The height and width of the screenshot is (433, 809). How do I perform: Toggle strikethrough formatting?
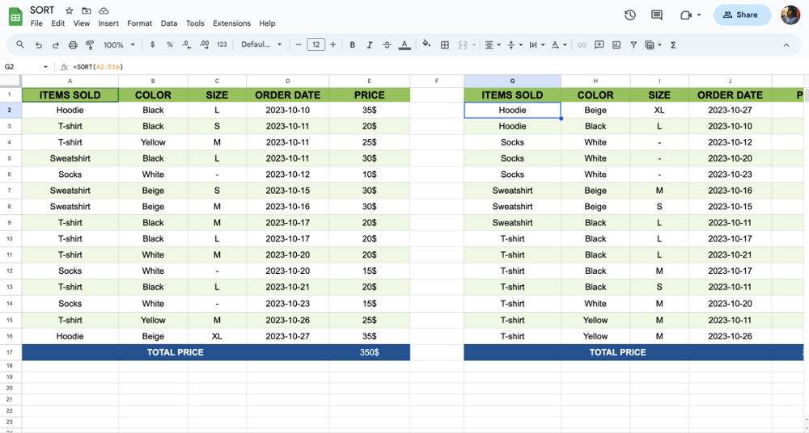click(387, 45)
